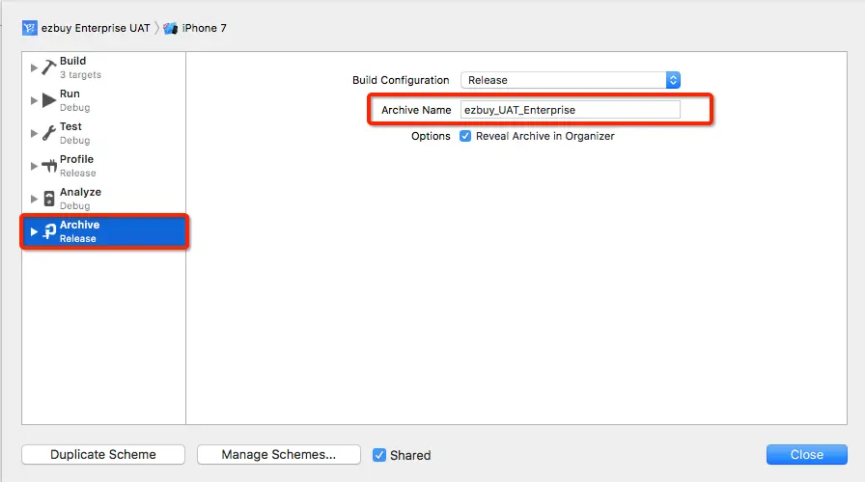The image size is (865, 482).
Task: Expand the Run disclosure triangle
Action: [34, 101]
